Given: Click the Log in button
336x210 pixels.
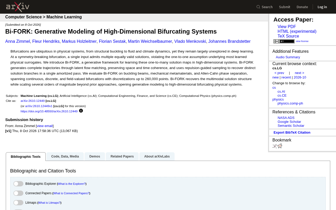Looking at the screenshot, I should tap(322, 7).
